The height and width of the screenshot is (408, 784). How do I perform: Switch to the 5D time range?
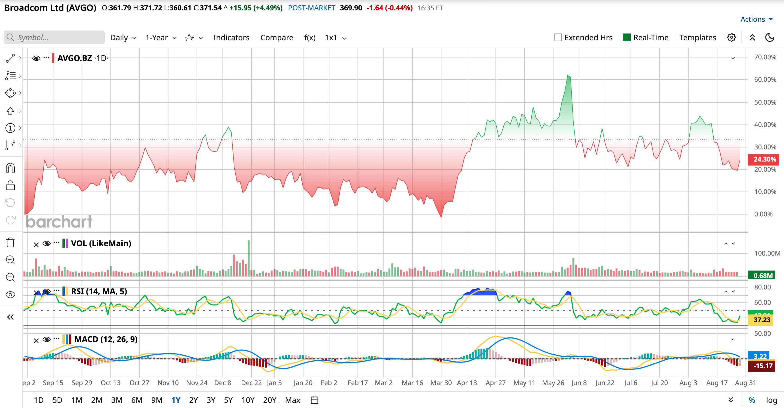pyautogui.click(x=57, y=400)
